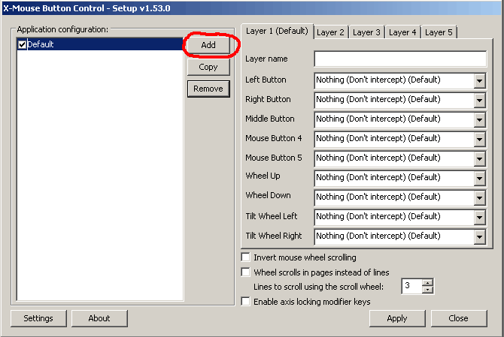504x337 pixels.
Task: Uncheck the Default profile checkbox
Action: (x=22, y=44)
